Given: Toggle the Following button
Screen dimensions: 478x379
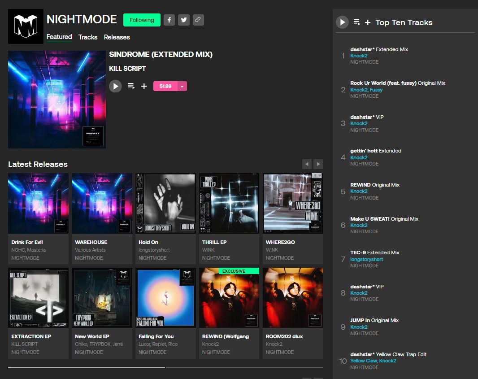Looking at the screenshot, I should [142, 20].
